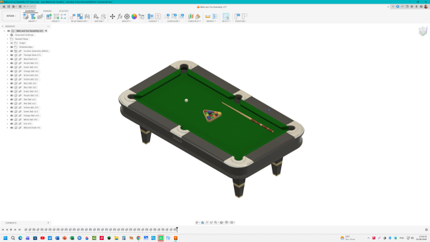Image resolution: width=430 pixels, height=242 pixels.
Task: Open the Change Parameters fx tool
Action: [x=120, y=17]
